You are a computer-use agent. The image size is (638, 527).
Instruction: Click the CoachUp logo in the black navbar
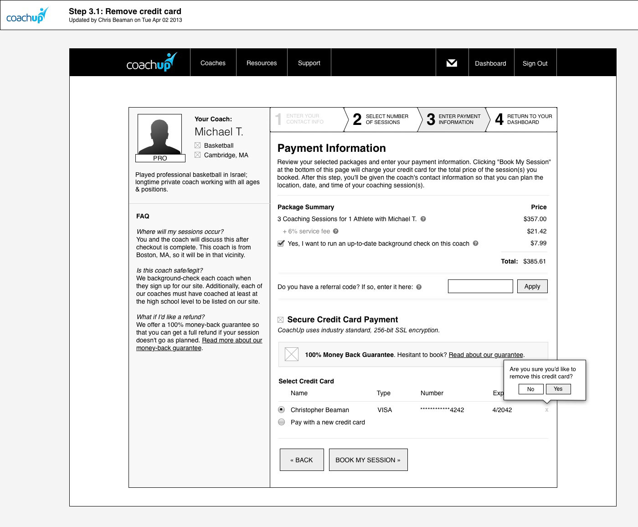[x=151, y=62]
